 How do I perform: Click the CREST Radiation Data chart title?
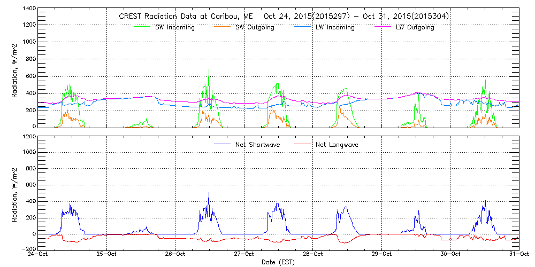click(x=284, y=16)
